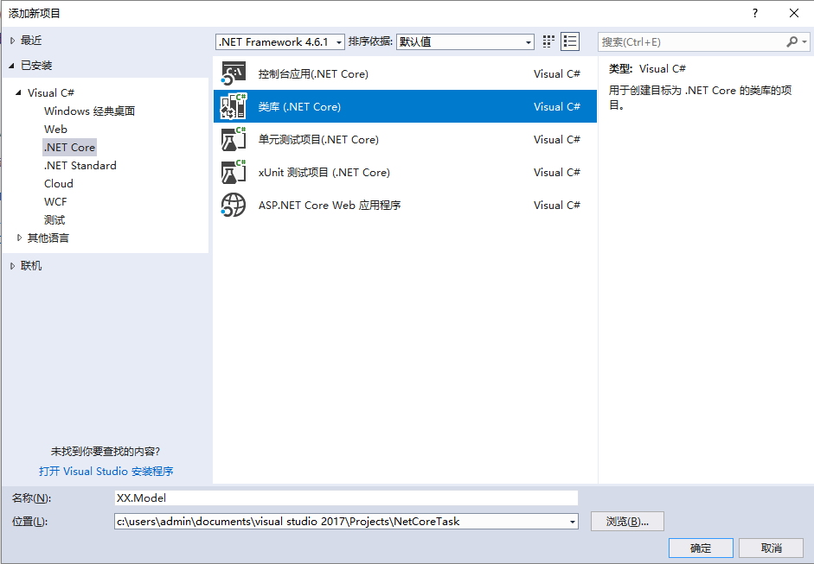
Task: Click the 联机 label
Action: (x=31, y=265)
